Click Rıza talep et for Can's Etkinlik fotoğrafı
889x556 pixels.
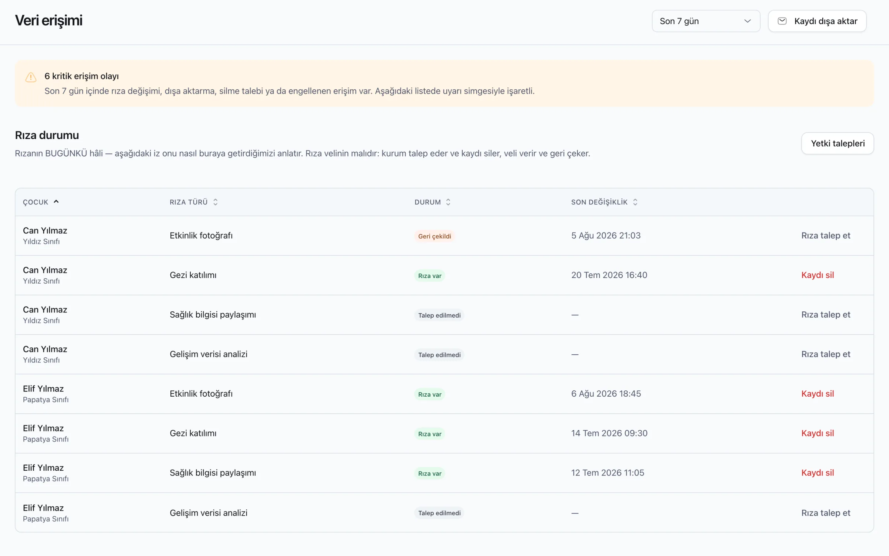pyautogui.click(x=826, y=235)
